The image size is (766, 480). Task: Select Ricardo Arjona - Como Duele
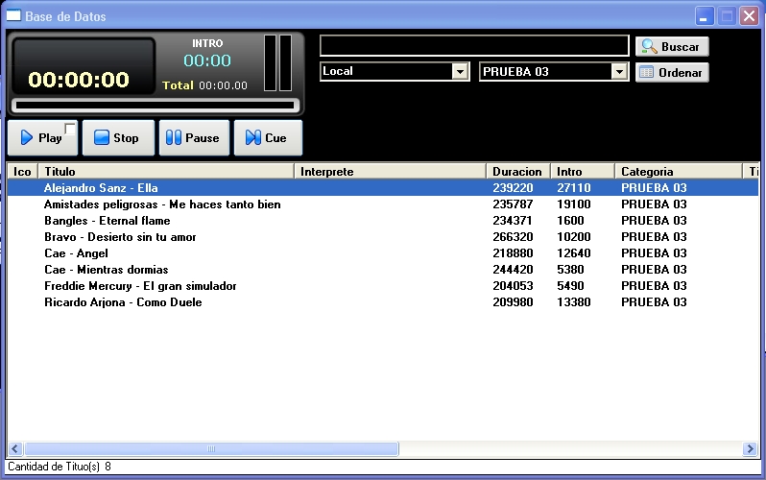(382, 302)
